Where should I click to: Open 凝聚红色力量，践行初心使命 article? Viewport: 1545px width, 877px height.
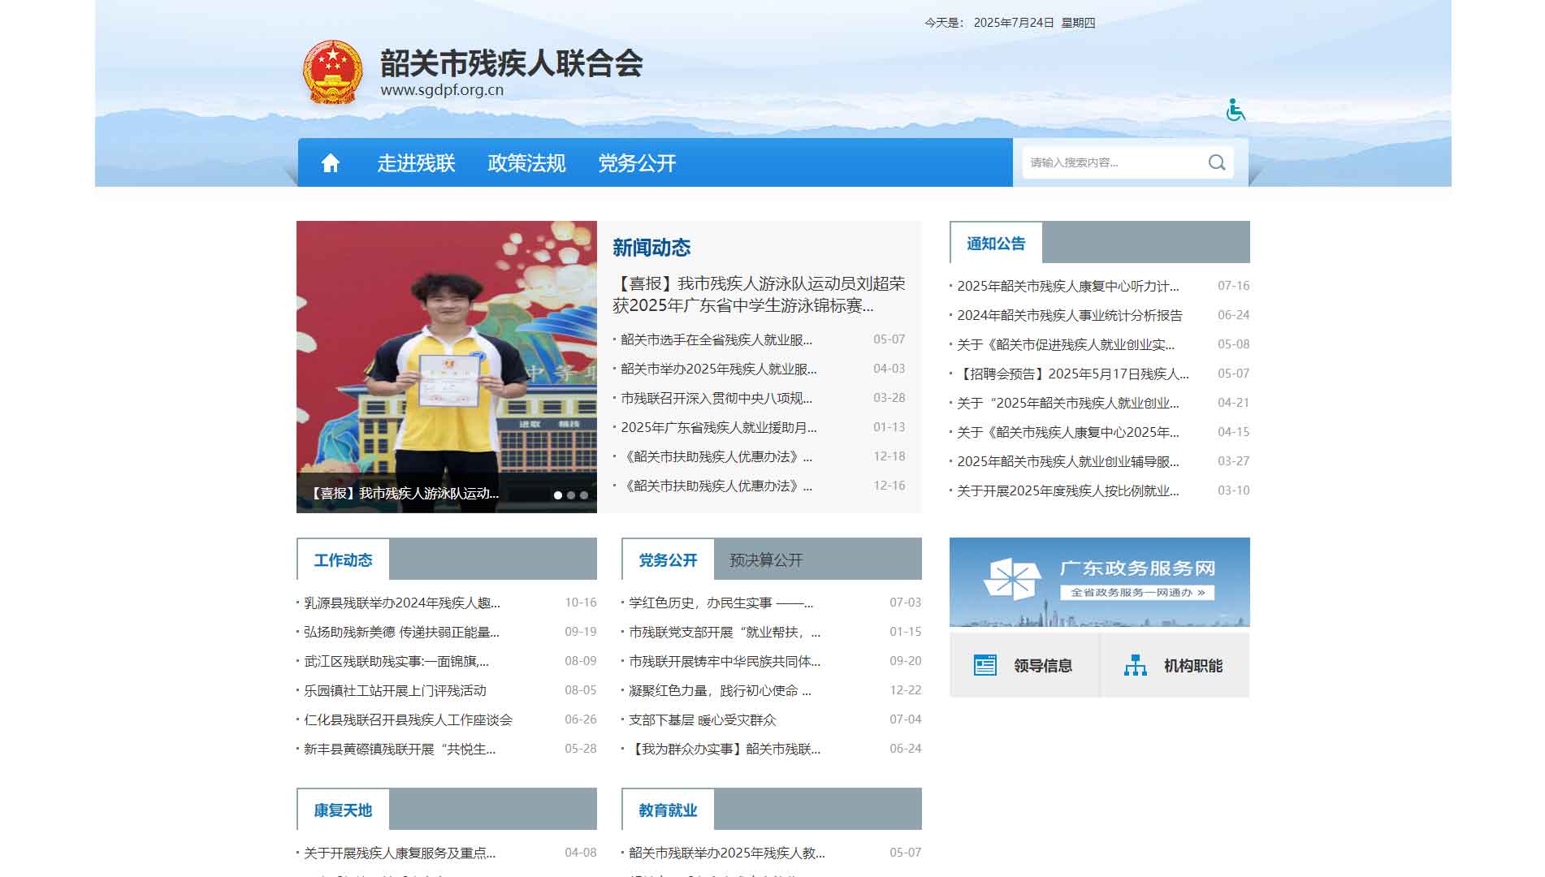720,690
